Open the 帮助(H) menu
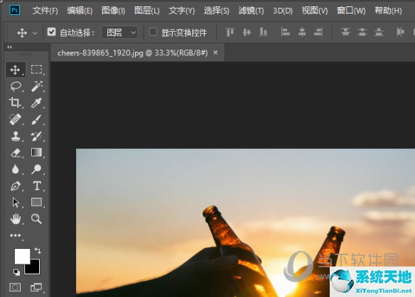The image size is (415, 297). click(x=388, y=11)
